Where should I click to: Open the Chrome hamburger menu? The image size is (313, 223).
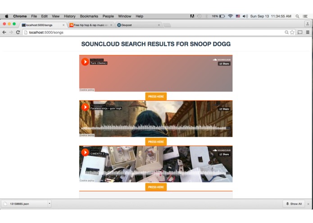[x=308, y=32]
